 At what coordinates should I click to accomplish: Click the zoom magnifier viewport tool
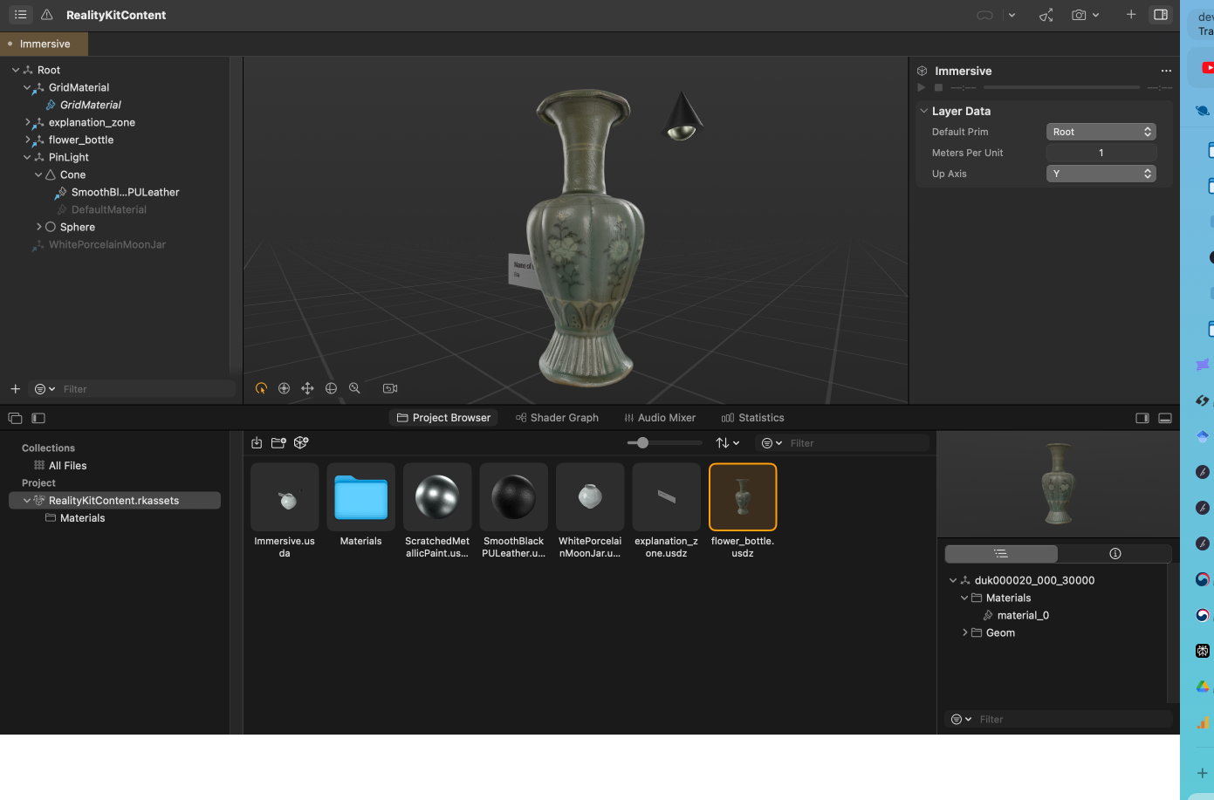(354, 388)
